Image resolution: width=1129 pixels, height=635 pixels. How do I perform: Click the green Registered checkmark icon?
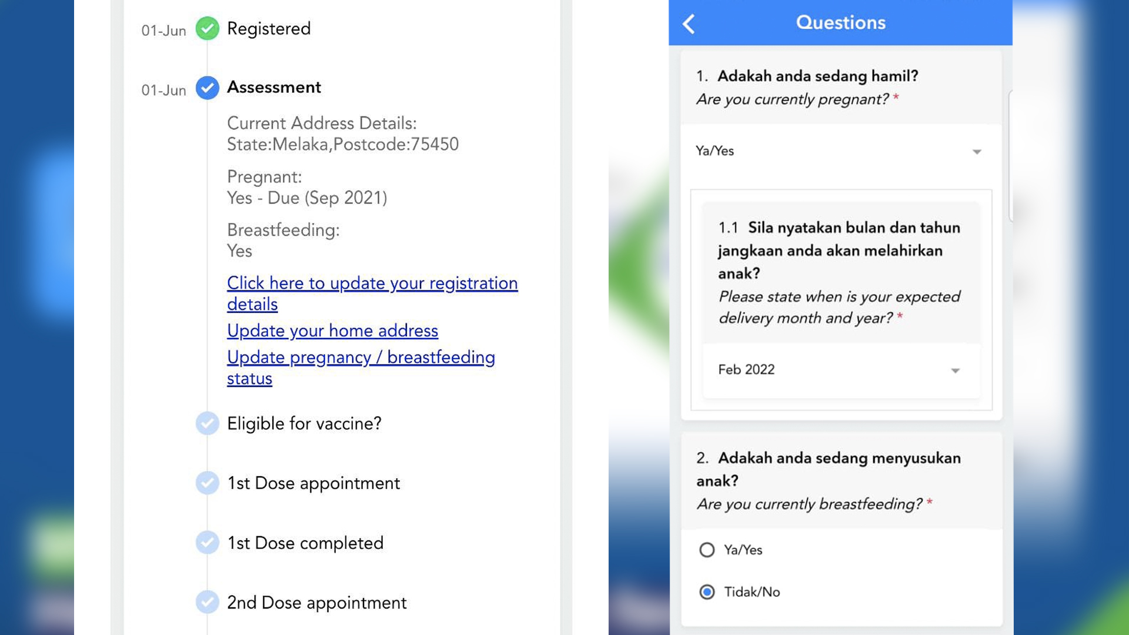coord(207,28)
